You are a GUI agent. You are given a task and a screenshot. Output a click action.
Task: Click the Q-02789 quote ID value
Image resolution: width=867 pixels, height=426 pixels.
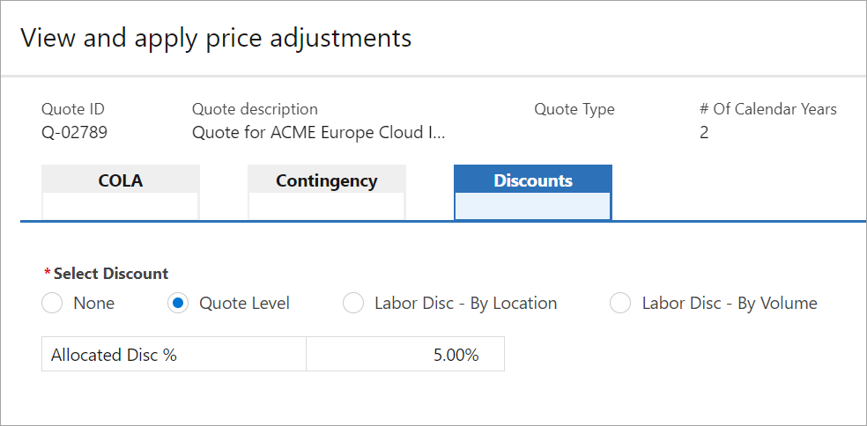[75, 133]
